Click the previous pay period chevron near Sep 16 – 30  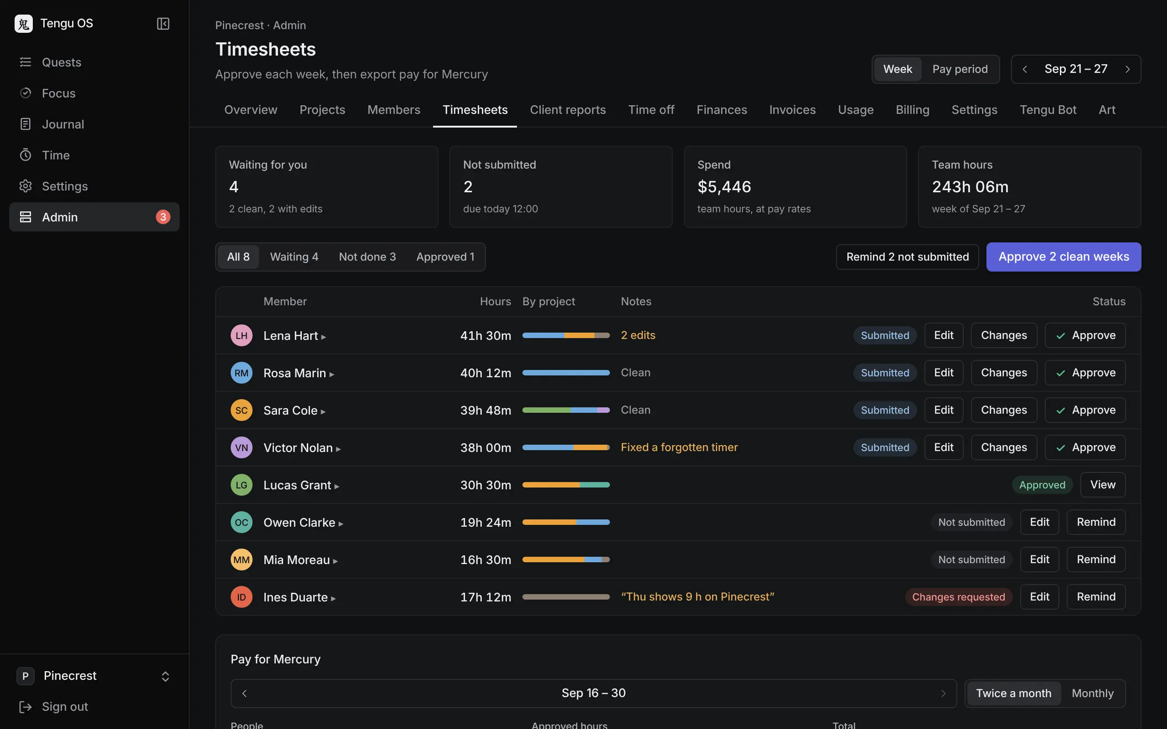point(244,693)
